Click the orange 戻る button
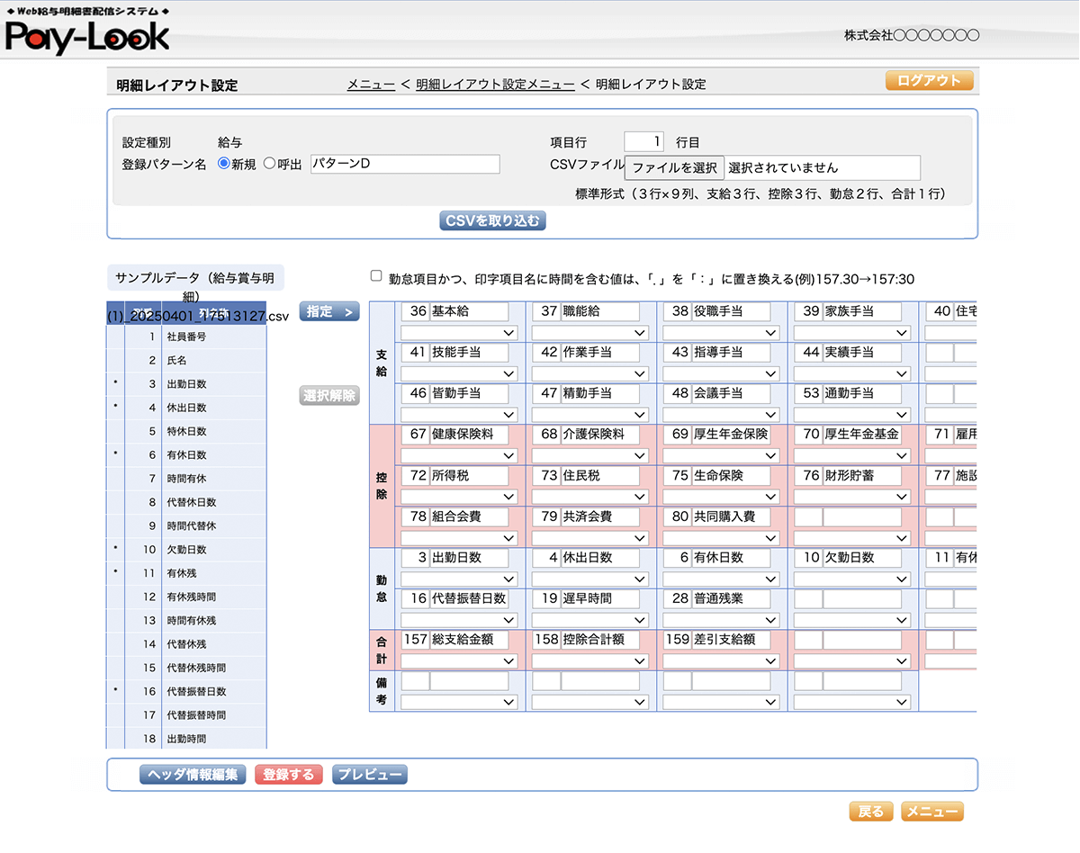The height and width of the screenshot is (853, 1080). tap(870, 812)
